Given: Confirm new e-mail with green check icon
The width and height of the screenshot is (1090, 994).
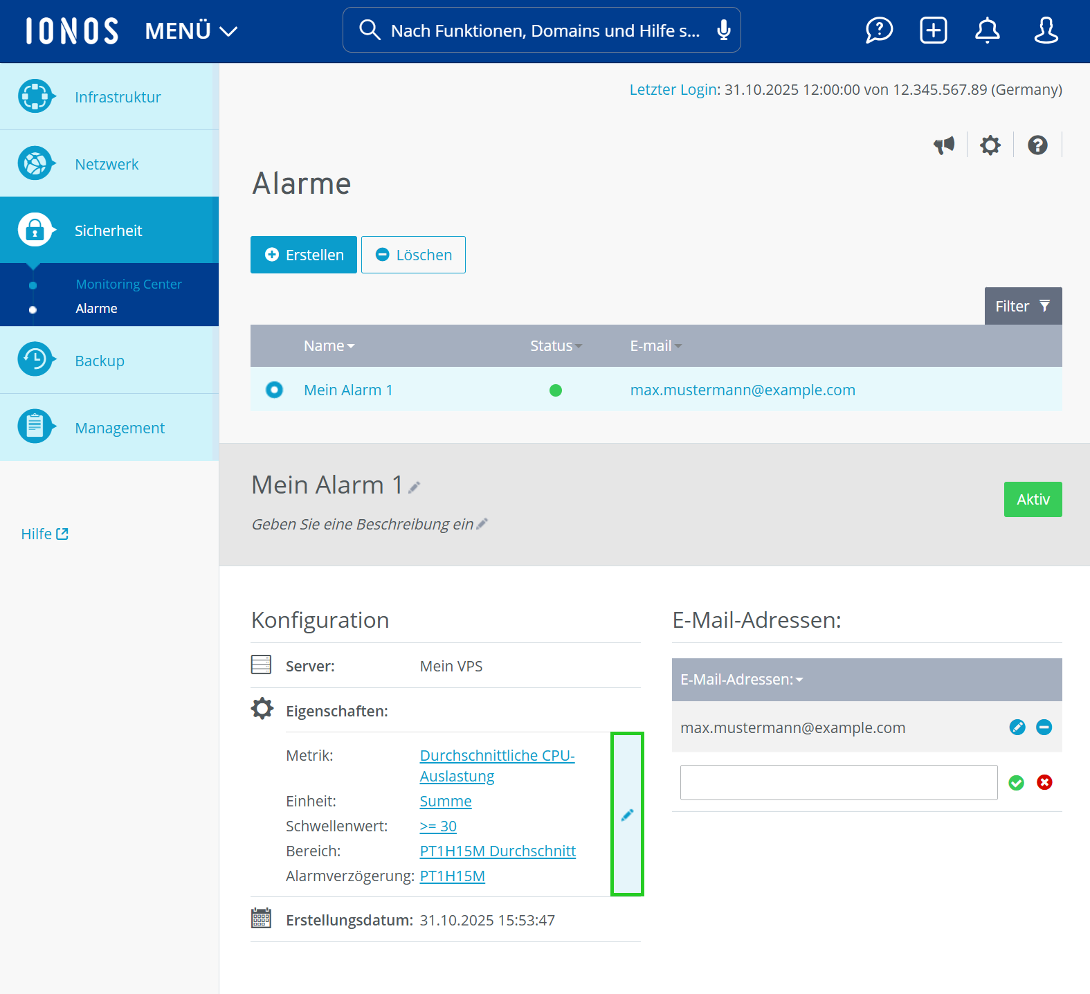Looking at the screenshot, I should click(1017, 783).
